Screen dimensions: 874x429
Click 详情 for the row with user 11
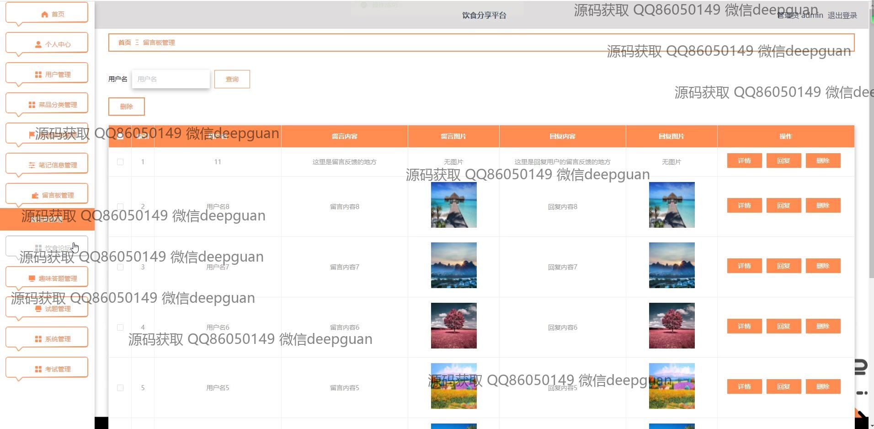point(744,161)
